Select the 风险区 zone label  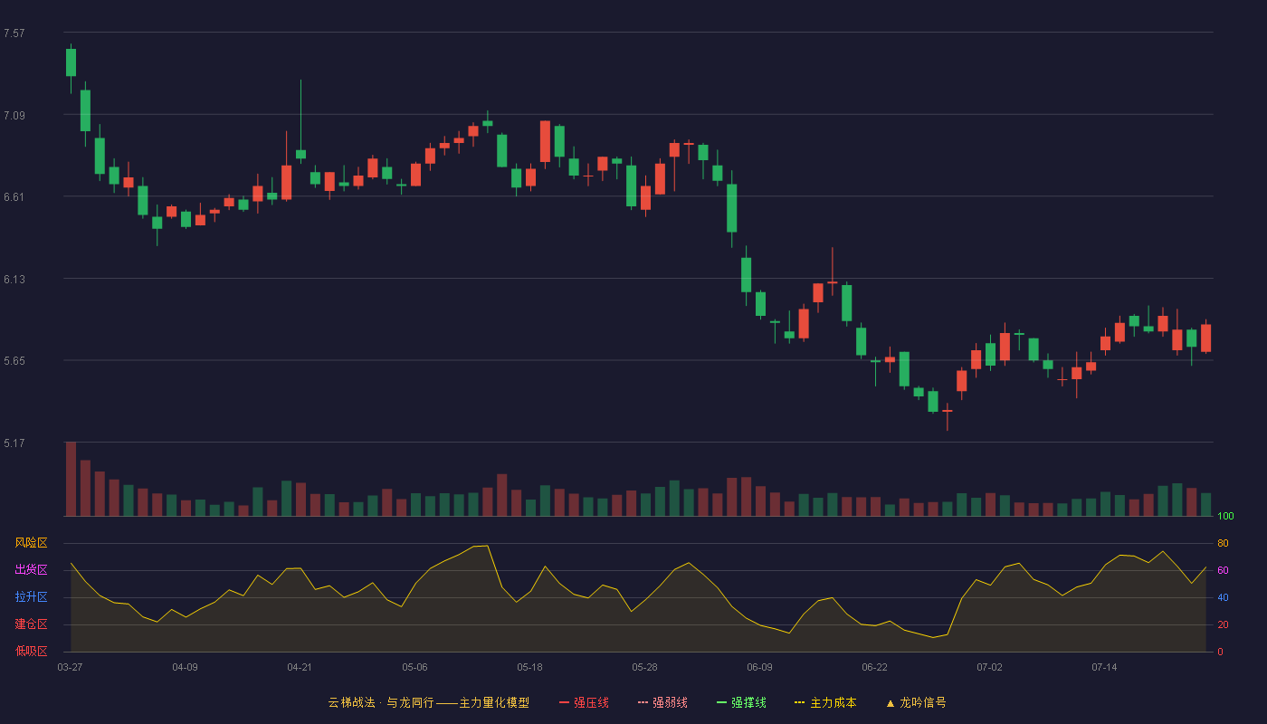pyautogui.click(x=31, y=543)
